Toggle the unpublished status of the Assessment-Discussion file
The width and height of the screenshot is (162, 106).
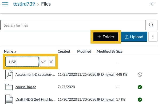(140, 75)
